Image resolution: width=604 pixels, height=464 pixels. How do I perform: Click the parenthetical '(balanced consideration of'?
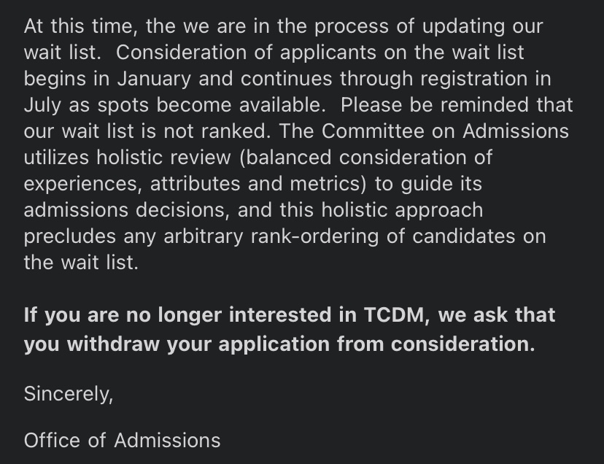coord(365,158)
